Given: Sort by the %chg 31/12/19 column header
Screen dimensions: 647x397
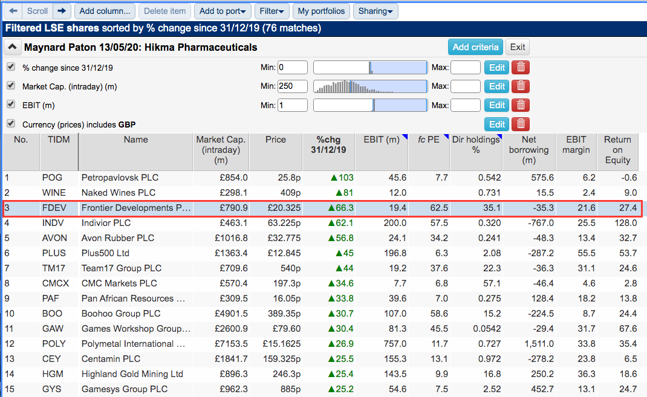Looking at the screenshot, I should pos(328,152).
